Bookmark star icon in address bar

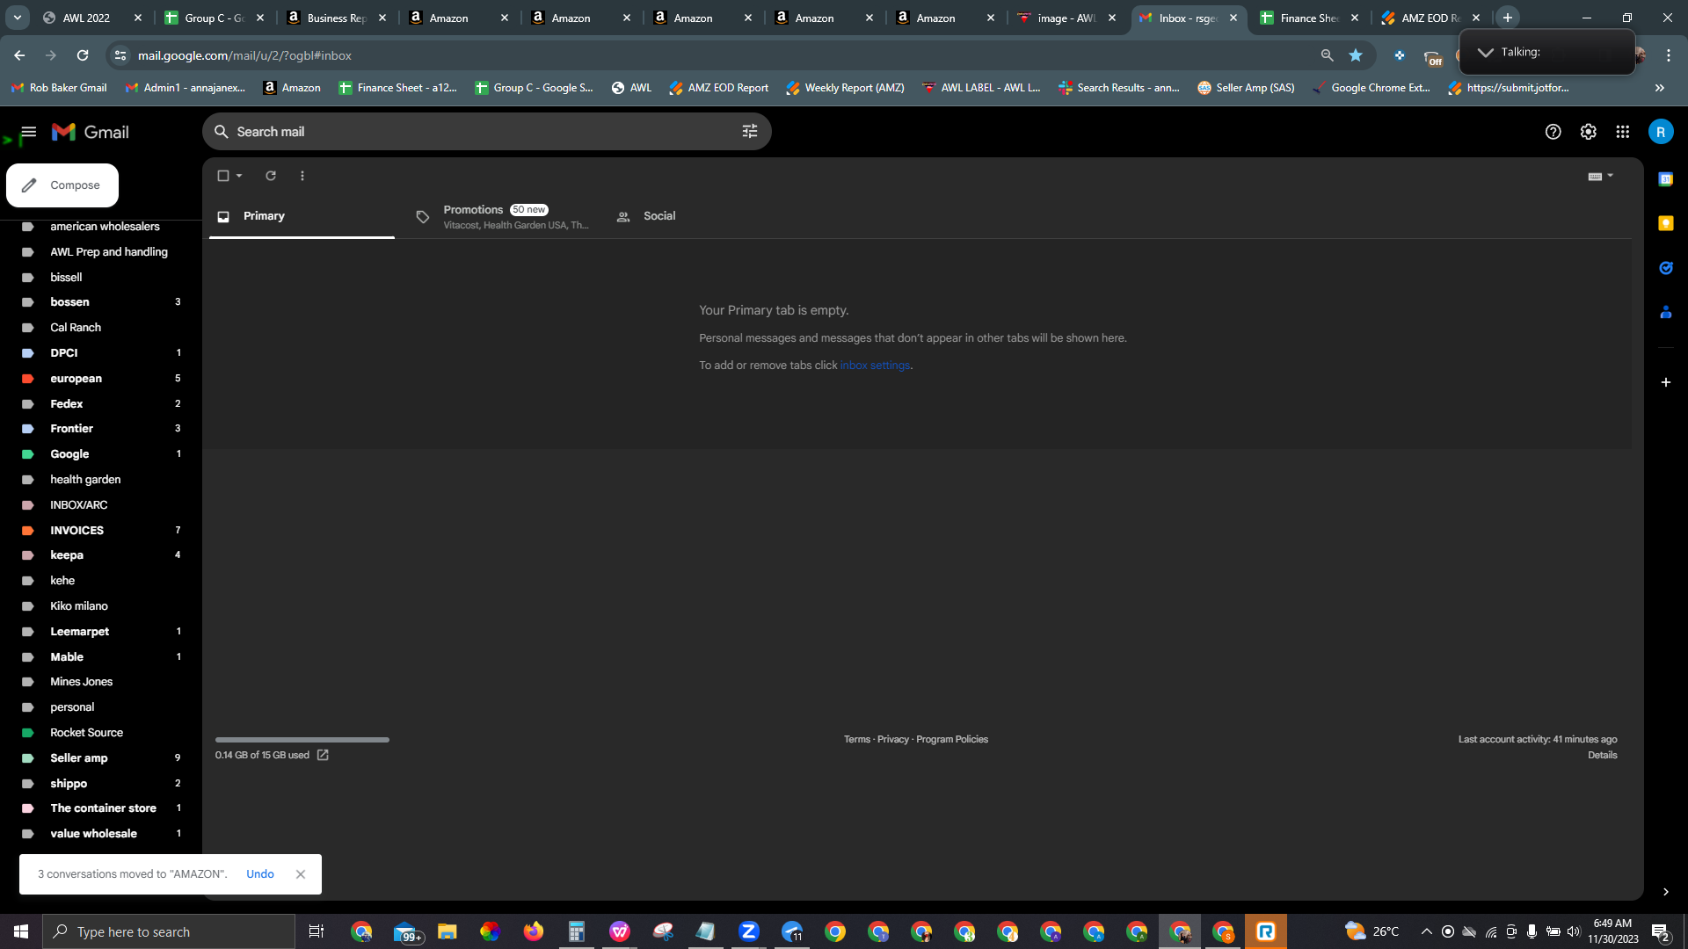pyautogui.click(x=1356, y=55)
